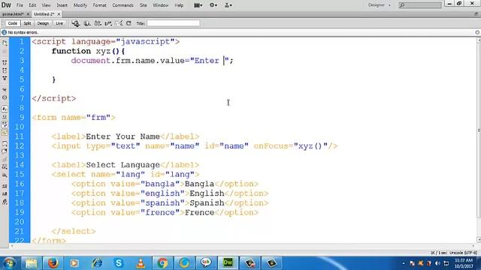The image size is (481, 270).
Task: Click the "No syntax errors." message text
Action: pyautogui.click(x=23, y=32)
